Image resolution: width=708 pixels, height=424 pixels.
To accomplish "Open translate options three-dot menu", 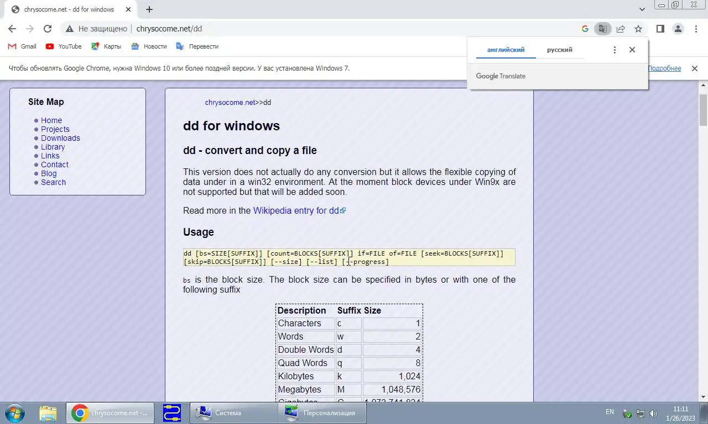I will [615, 50].
